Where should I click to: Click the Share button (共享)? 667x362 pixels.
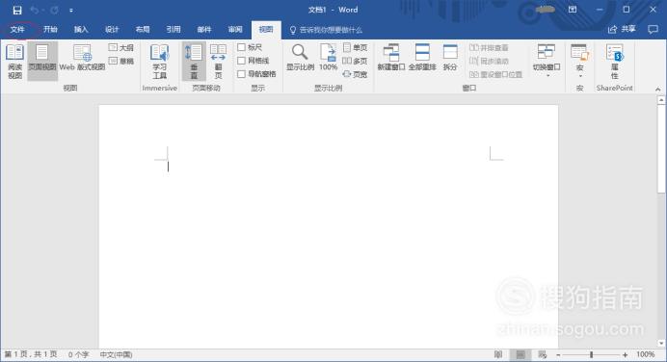[x=622, y=29]
